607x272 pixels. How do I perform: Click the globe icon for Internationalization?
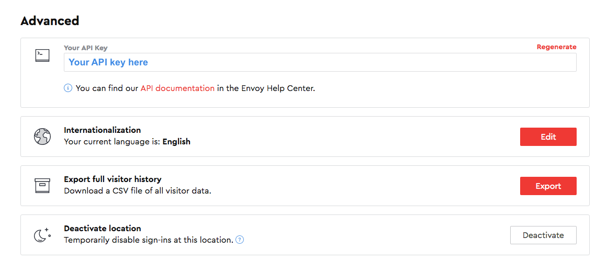(42, 137)
